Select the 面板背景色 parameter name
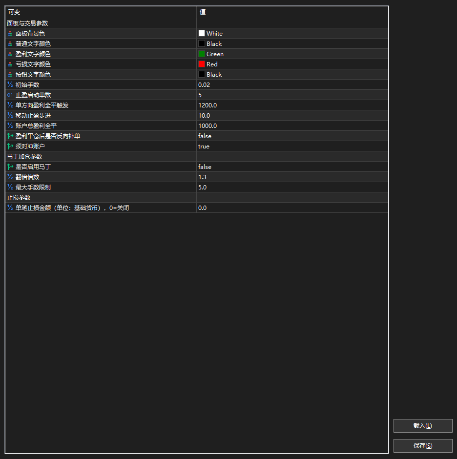The height and width of the screenshot is (459, 457). 30,34
